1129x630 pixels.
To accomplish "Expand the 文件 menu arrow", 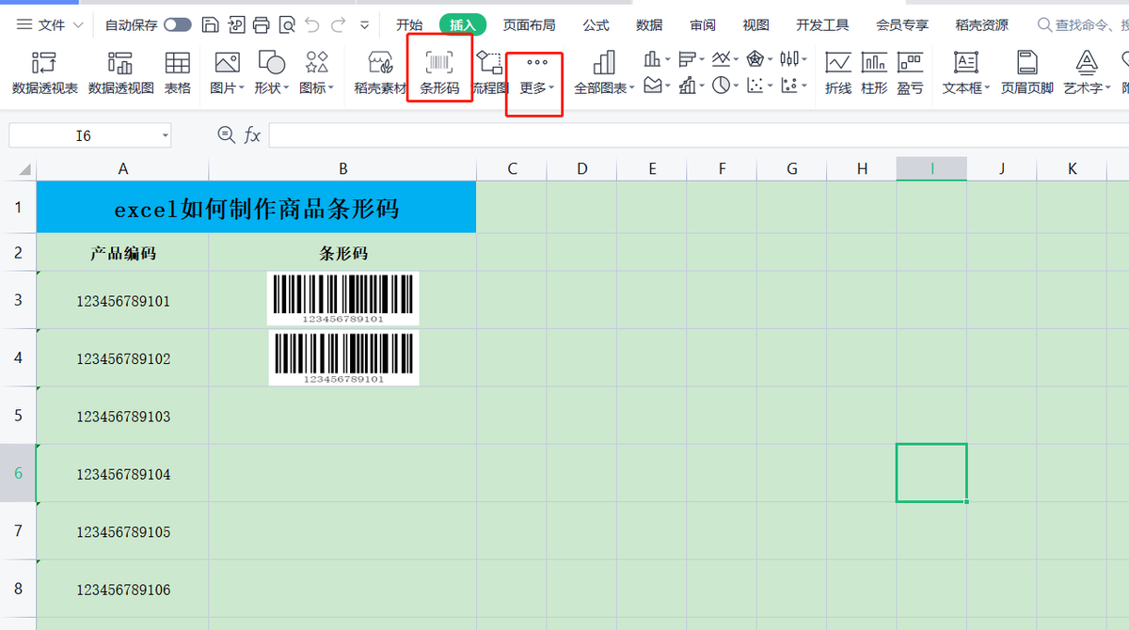I will pyautogui.click(x=77, y=25).
